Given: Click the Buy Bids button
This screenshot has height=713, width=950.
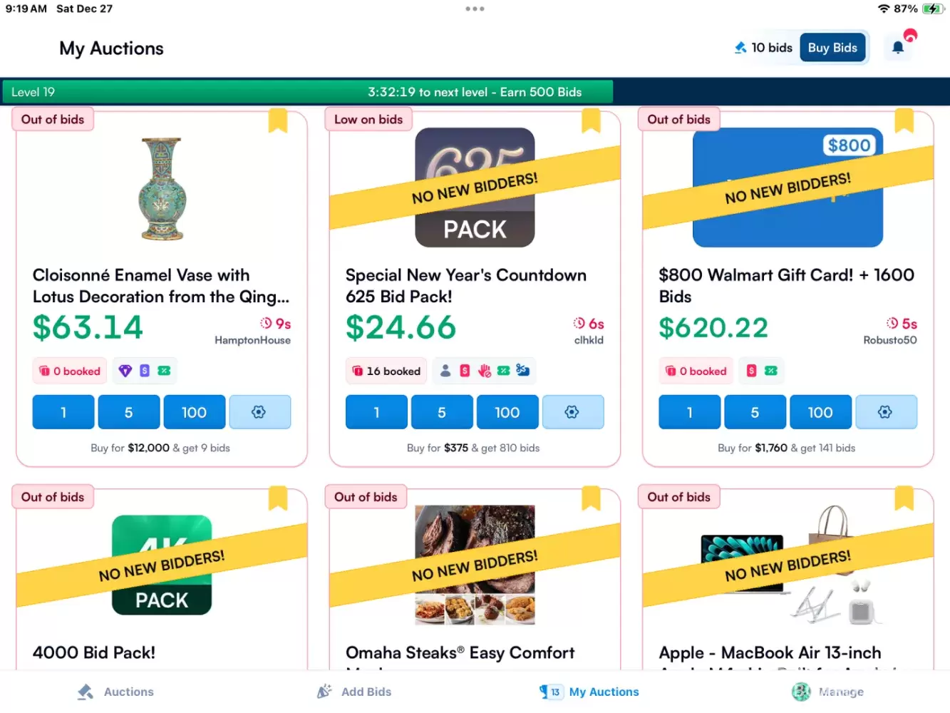Looking at the screenshot, I should 832,48.
